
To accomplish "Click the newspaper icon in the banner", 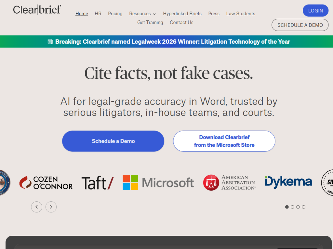I will [50, 41].
